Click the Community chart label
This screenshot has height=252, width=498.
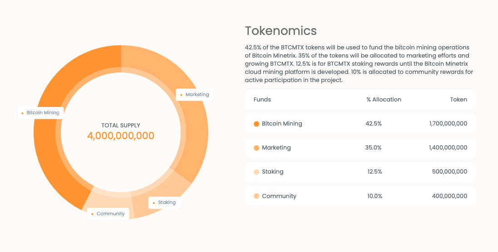coord(108,214)
